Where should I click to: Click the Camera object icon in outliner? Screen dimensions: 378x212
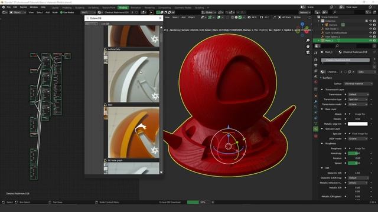[x=327, y=25]
